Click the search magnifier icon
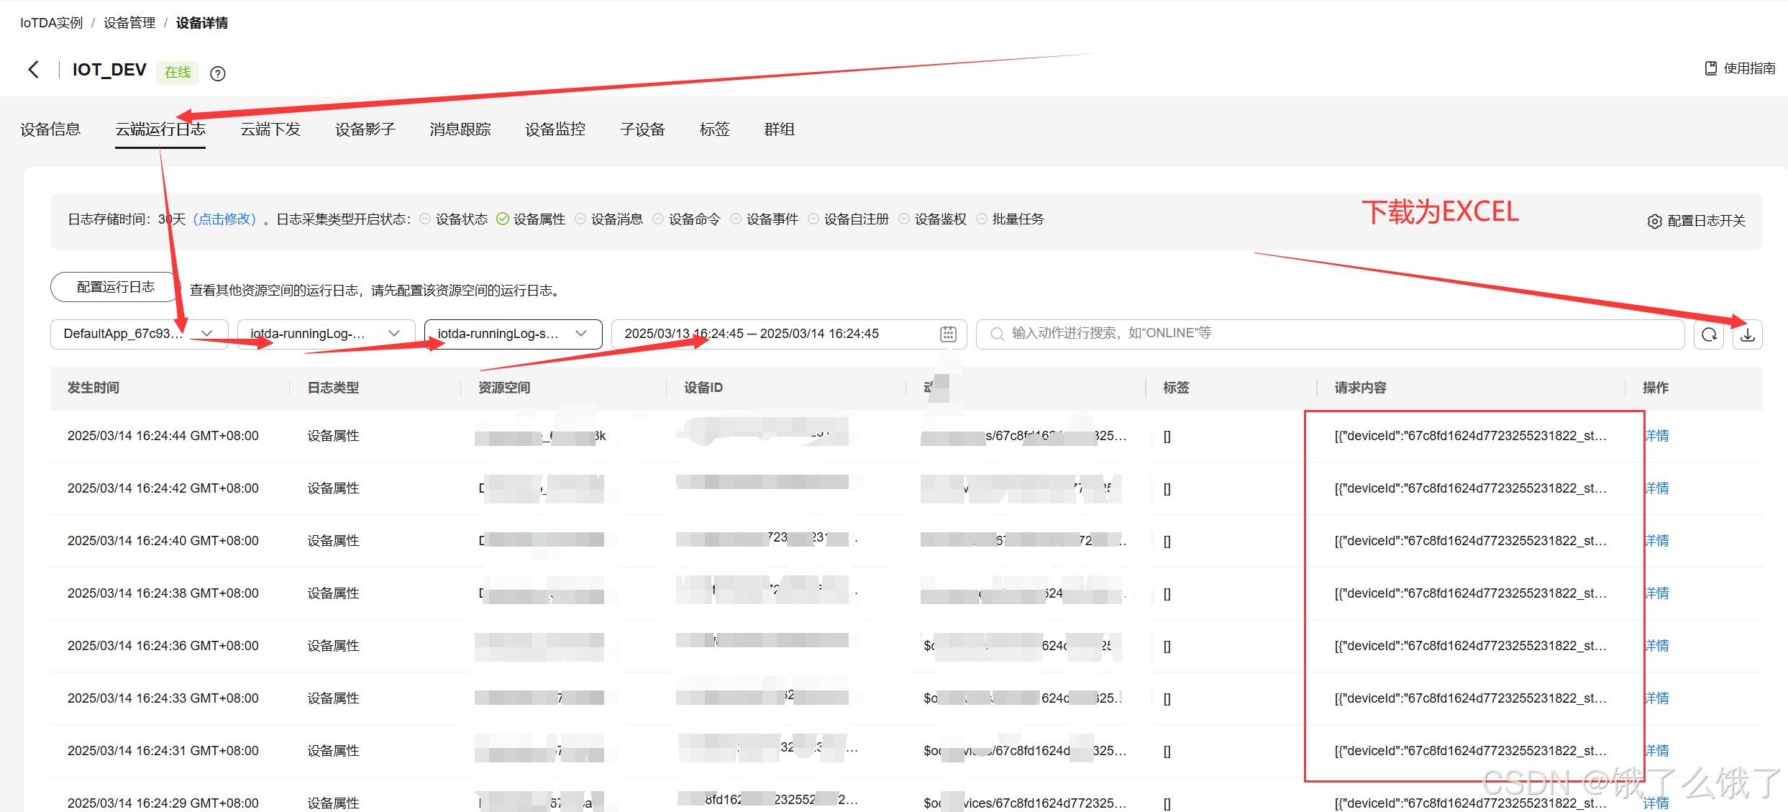 pos(997,334)
